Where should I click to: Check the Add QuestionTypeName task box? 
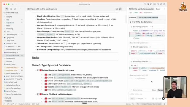click(44, 75)
